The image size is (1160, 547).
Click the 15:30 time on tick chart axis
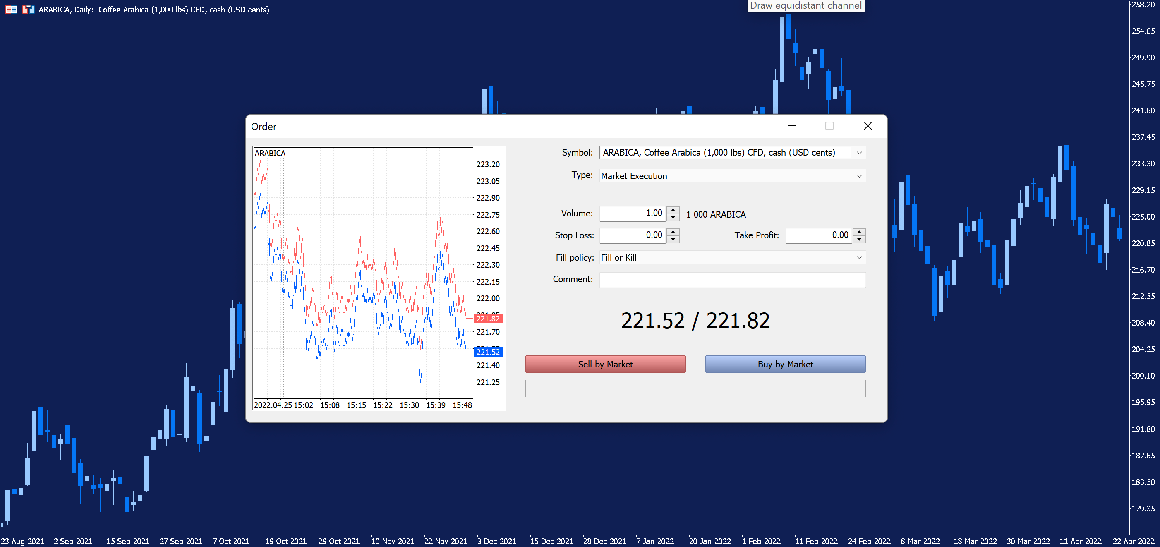[x=409, y=405]
